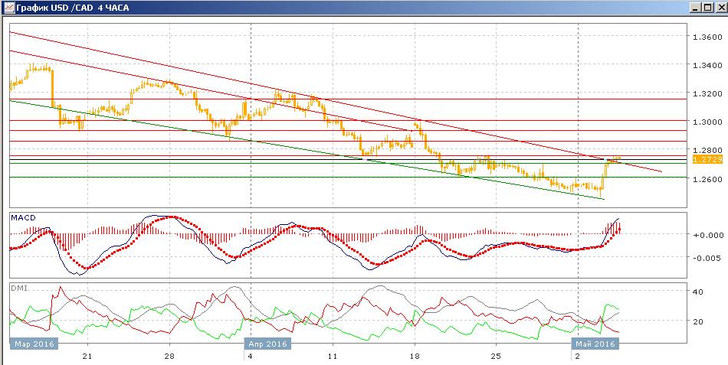Viewport: 728px width, 365px height.
Task: Click the 1.2600 price axis label
Action: coord(707,178)
